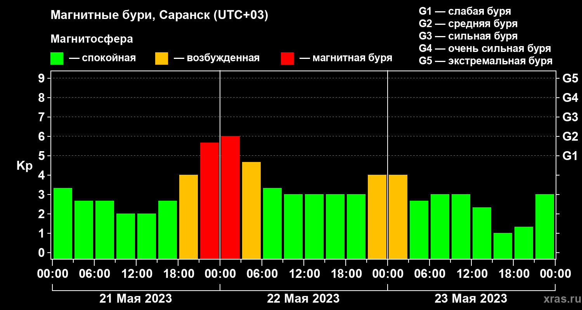
Task: Click the 'G1 — слабая буря' legend line
Action: tap(465, 11)
